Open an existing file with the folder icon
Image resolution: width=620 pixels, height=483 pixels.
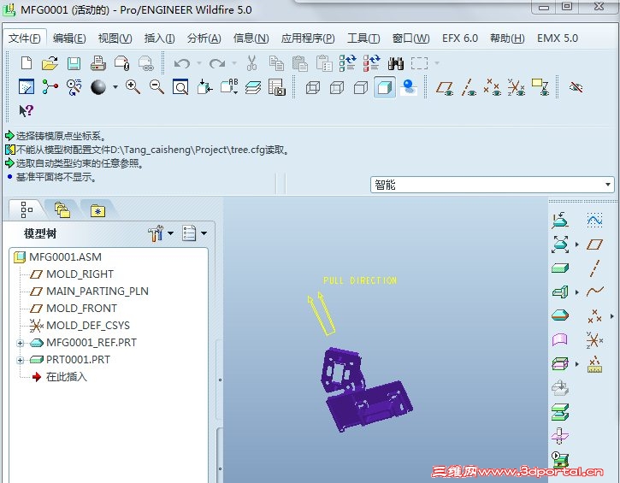coord(50,63)
